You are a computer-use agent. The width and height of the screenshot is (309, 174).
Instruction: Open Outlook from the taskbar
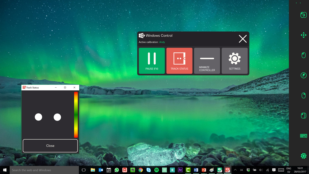[101, 170]
